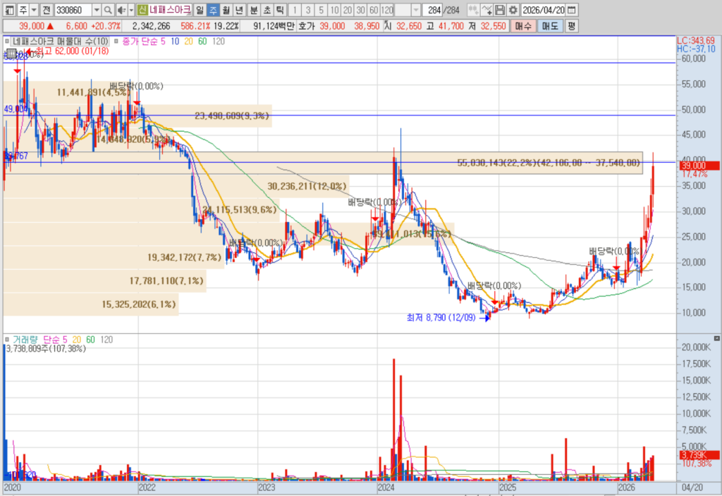Viewport: 722px width, 496px height.
Task: Click the square marker beside 네패스마크 매물대
Action: click(7, 42)
